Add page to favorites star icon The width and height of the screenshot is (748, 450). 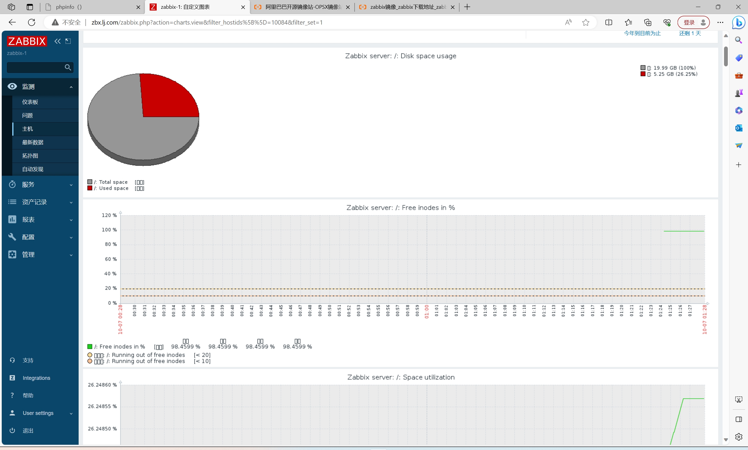585,23
